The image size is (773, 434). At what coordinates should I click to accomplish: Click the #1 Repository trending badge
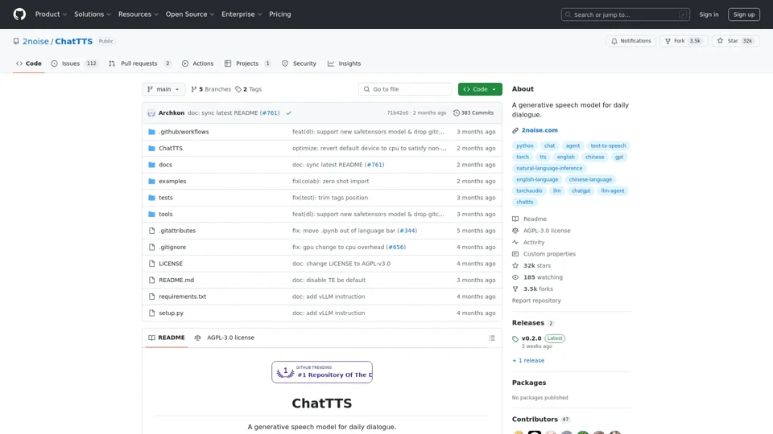(322, 372)
